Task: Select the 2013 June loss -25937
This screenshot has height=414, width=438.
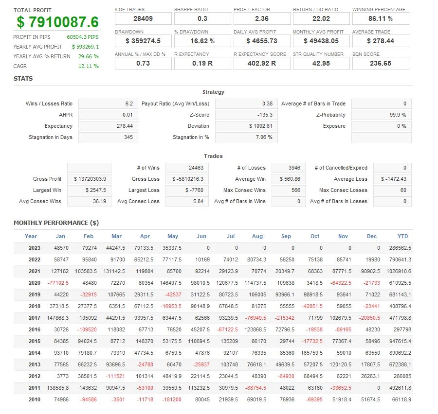Action: click(201, 364)
